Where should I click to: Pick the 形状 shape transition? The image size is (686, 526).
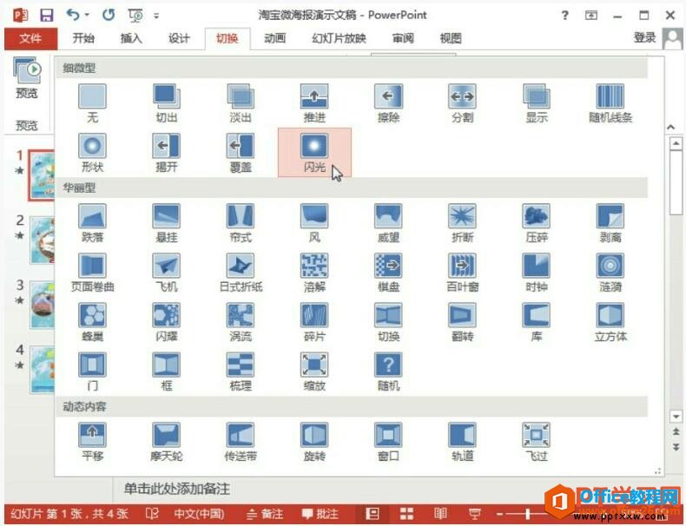92,153
